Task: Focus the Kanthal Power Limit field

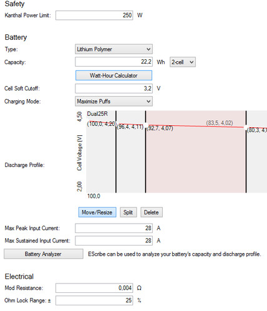Action: [94, 16]
